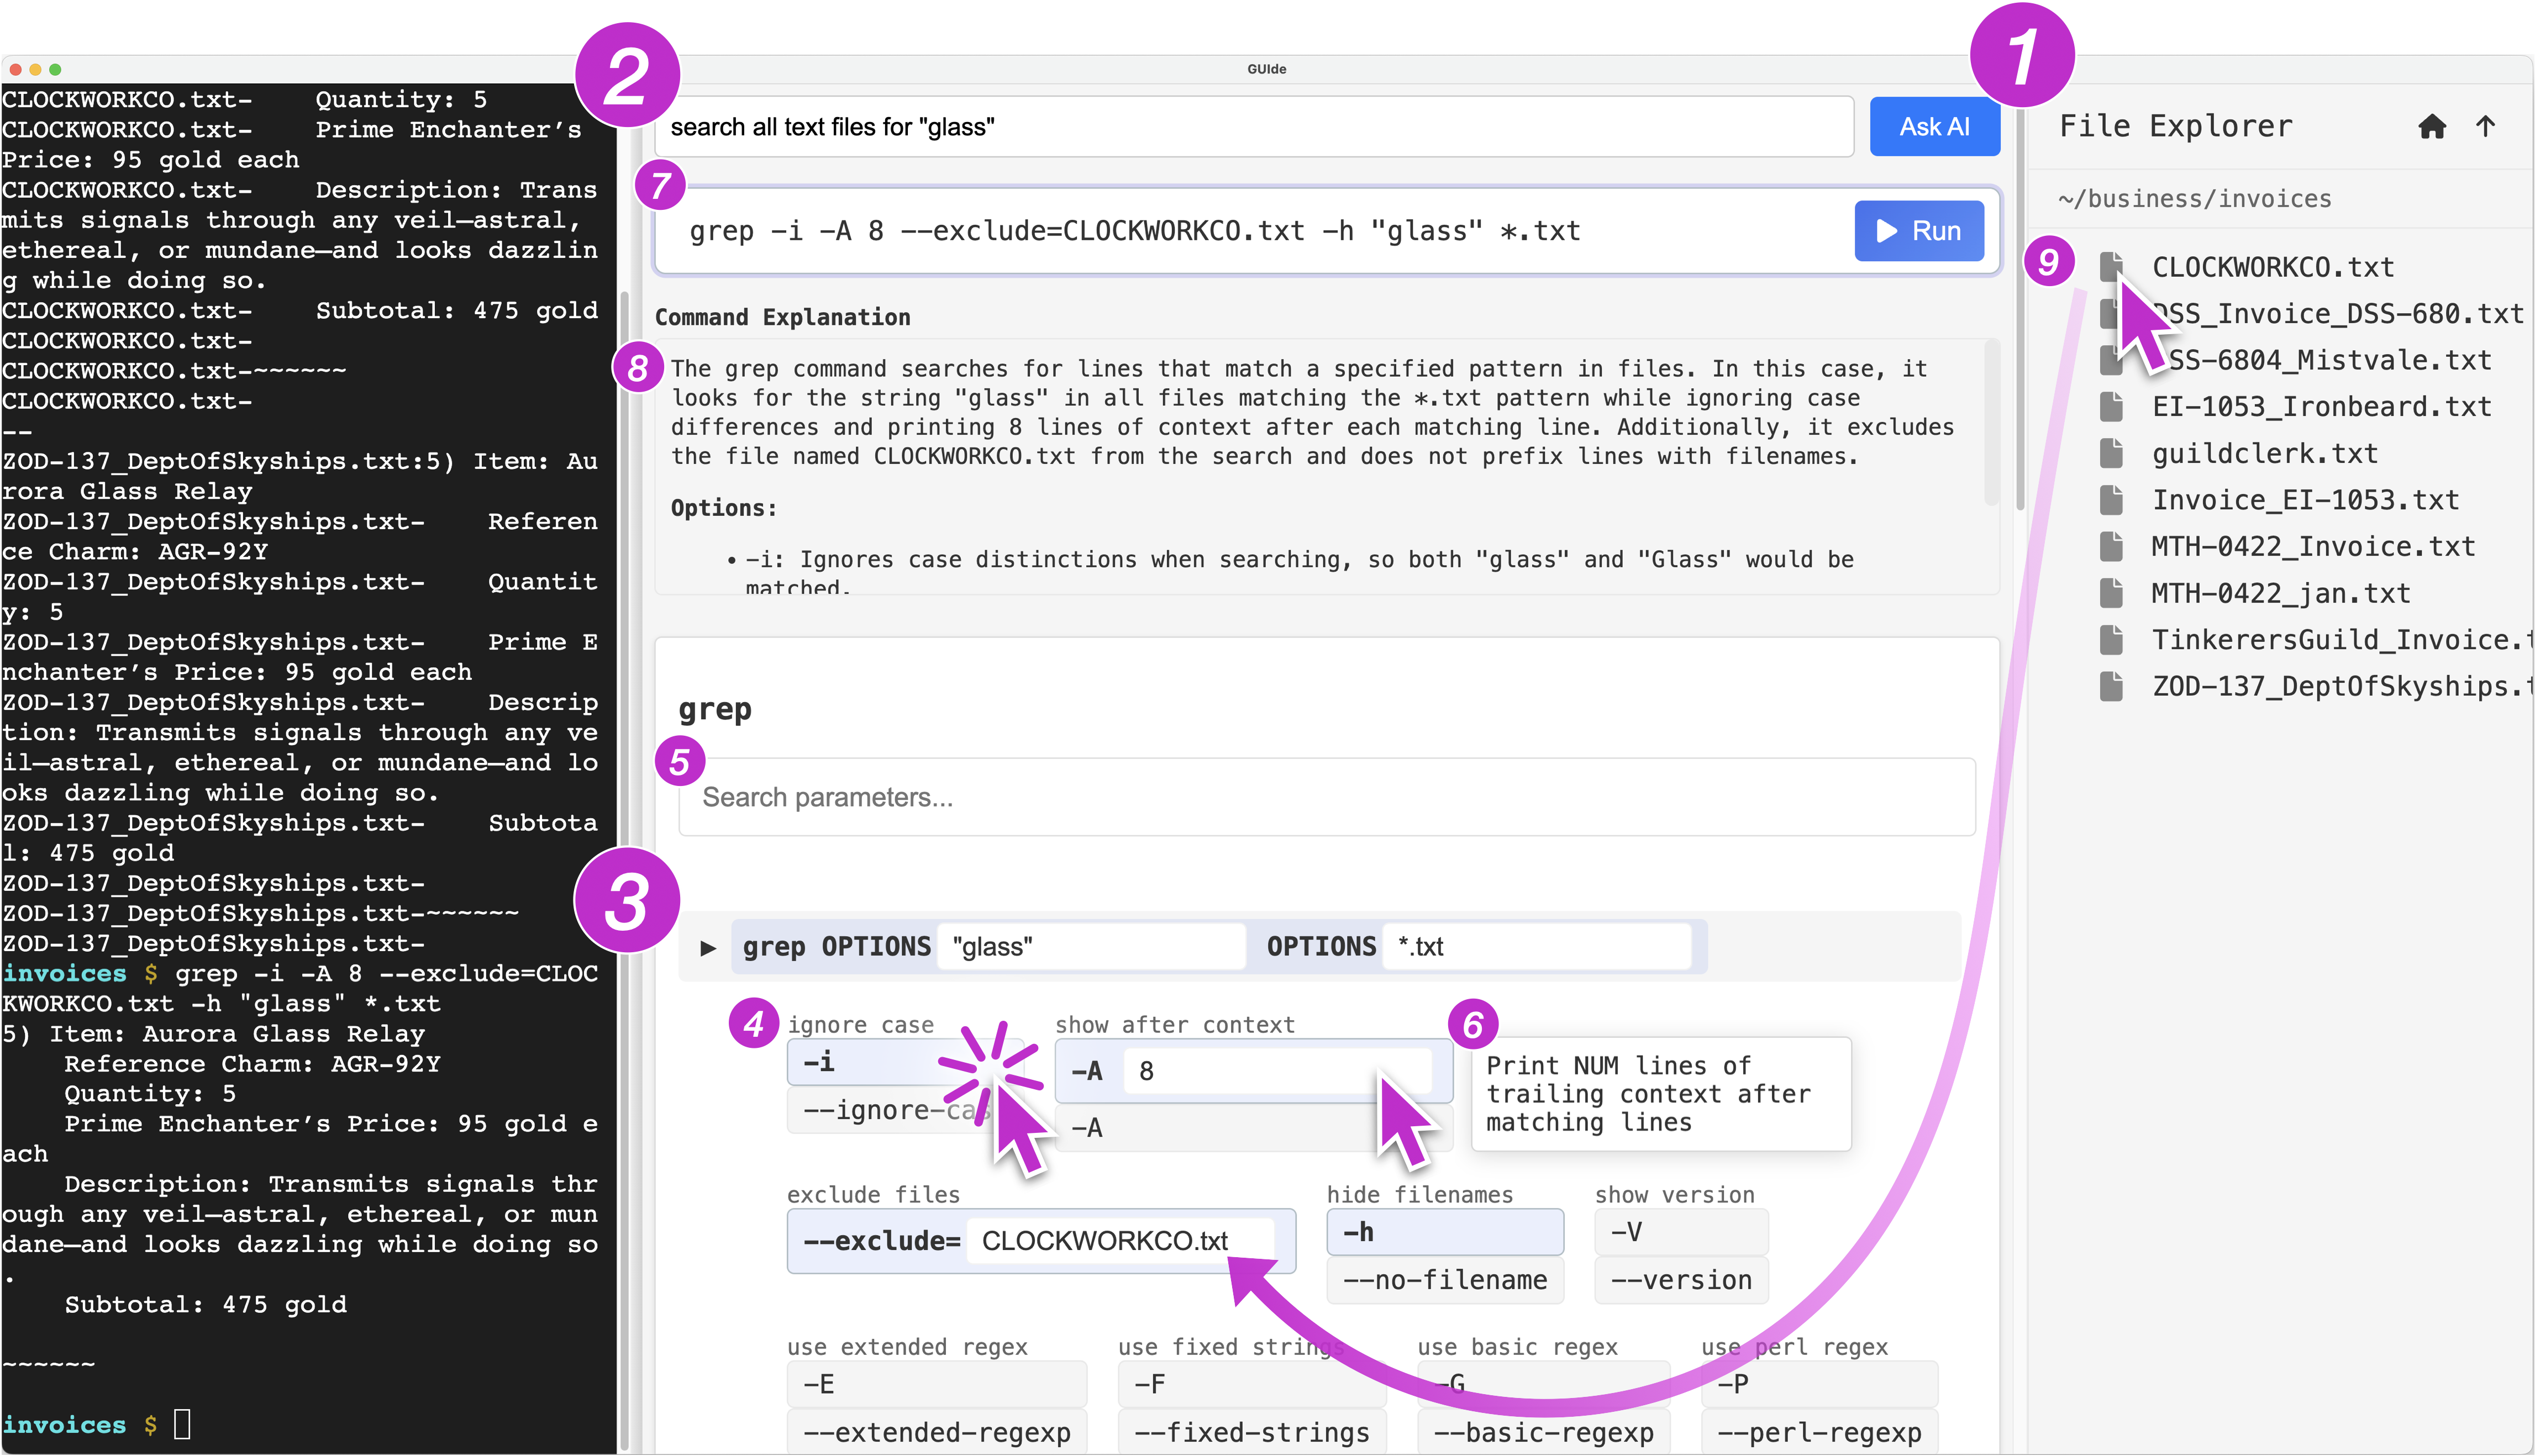Click the up-directory arrow in File Explorer
Image resolution: width=2535 pixels, height=1456 pixels.
(2485, 126)
